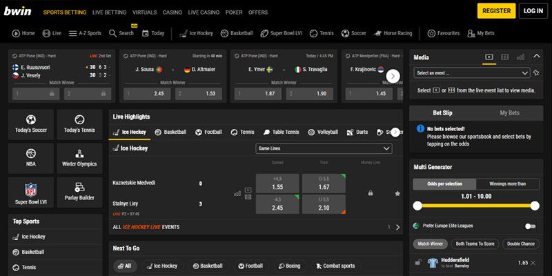Unlock the Huddersfield selection padlock

pyautogui.click(x=418, y=262)
